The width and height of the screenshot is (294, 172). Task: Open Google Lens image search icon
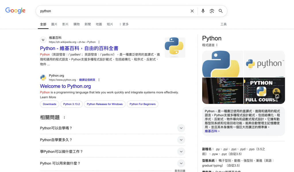point(212,11)
